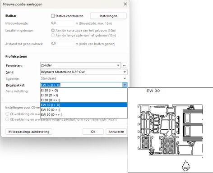Choose CE-verklaring volgens productnorm voor ramen
The width and height of the screenshot is (213, 173).
pos(7,119)
